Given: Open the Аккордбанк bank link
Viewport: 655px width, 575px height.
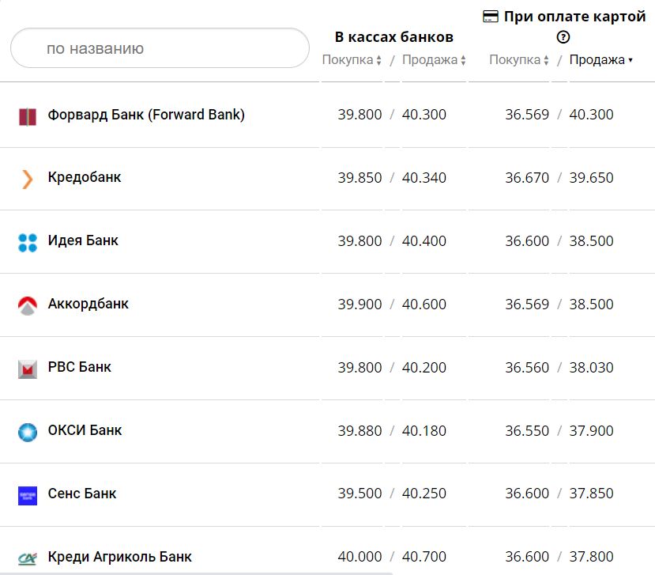Looking at the screenshot, I should coord(88,304).
